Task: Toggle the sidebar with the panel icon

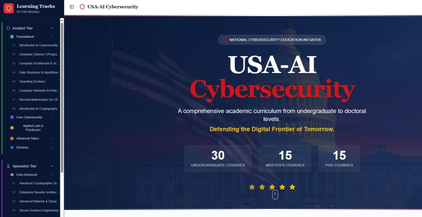Action: click(x=72, y=7)
